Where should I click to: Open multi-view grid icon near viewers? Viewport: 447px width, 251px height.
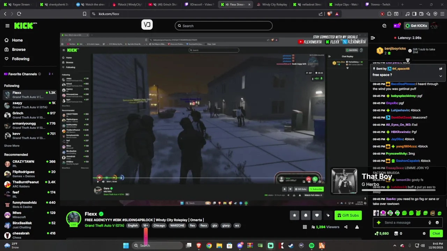click(x=305, y=227)
